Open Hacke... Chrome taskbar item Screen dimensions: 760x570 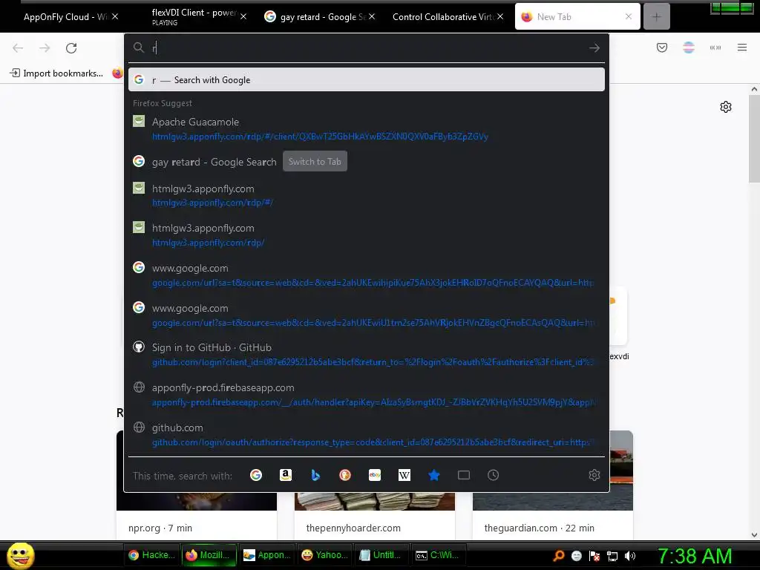click(x=151, y=555)
